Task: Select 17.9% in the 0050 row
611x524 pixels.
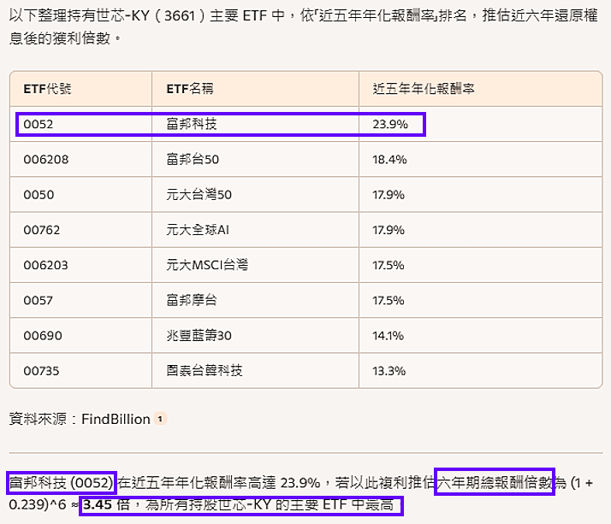Action: click(480, 195)
